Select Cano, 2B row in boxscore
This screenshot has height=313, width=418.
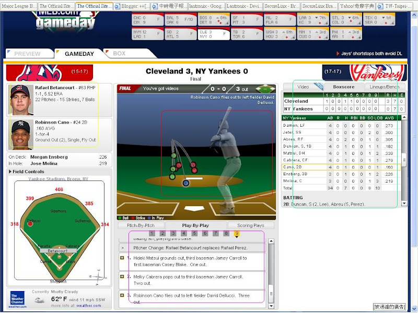(341, 167)
